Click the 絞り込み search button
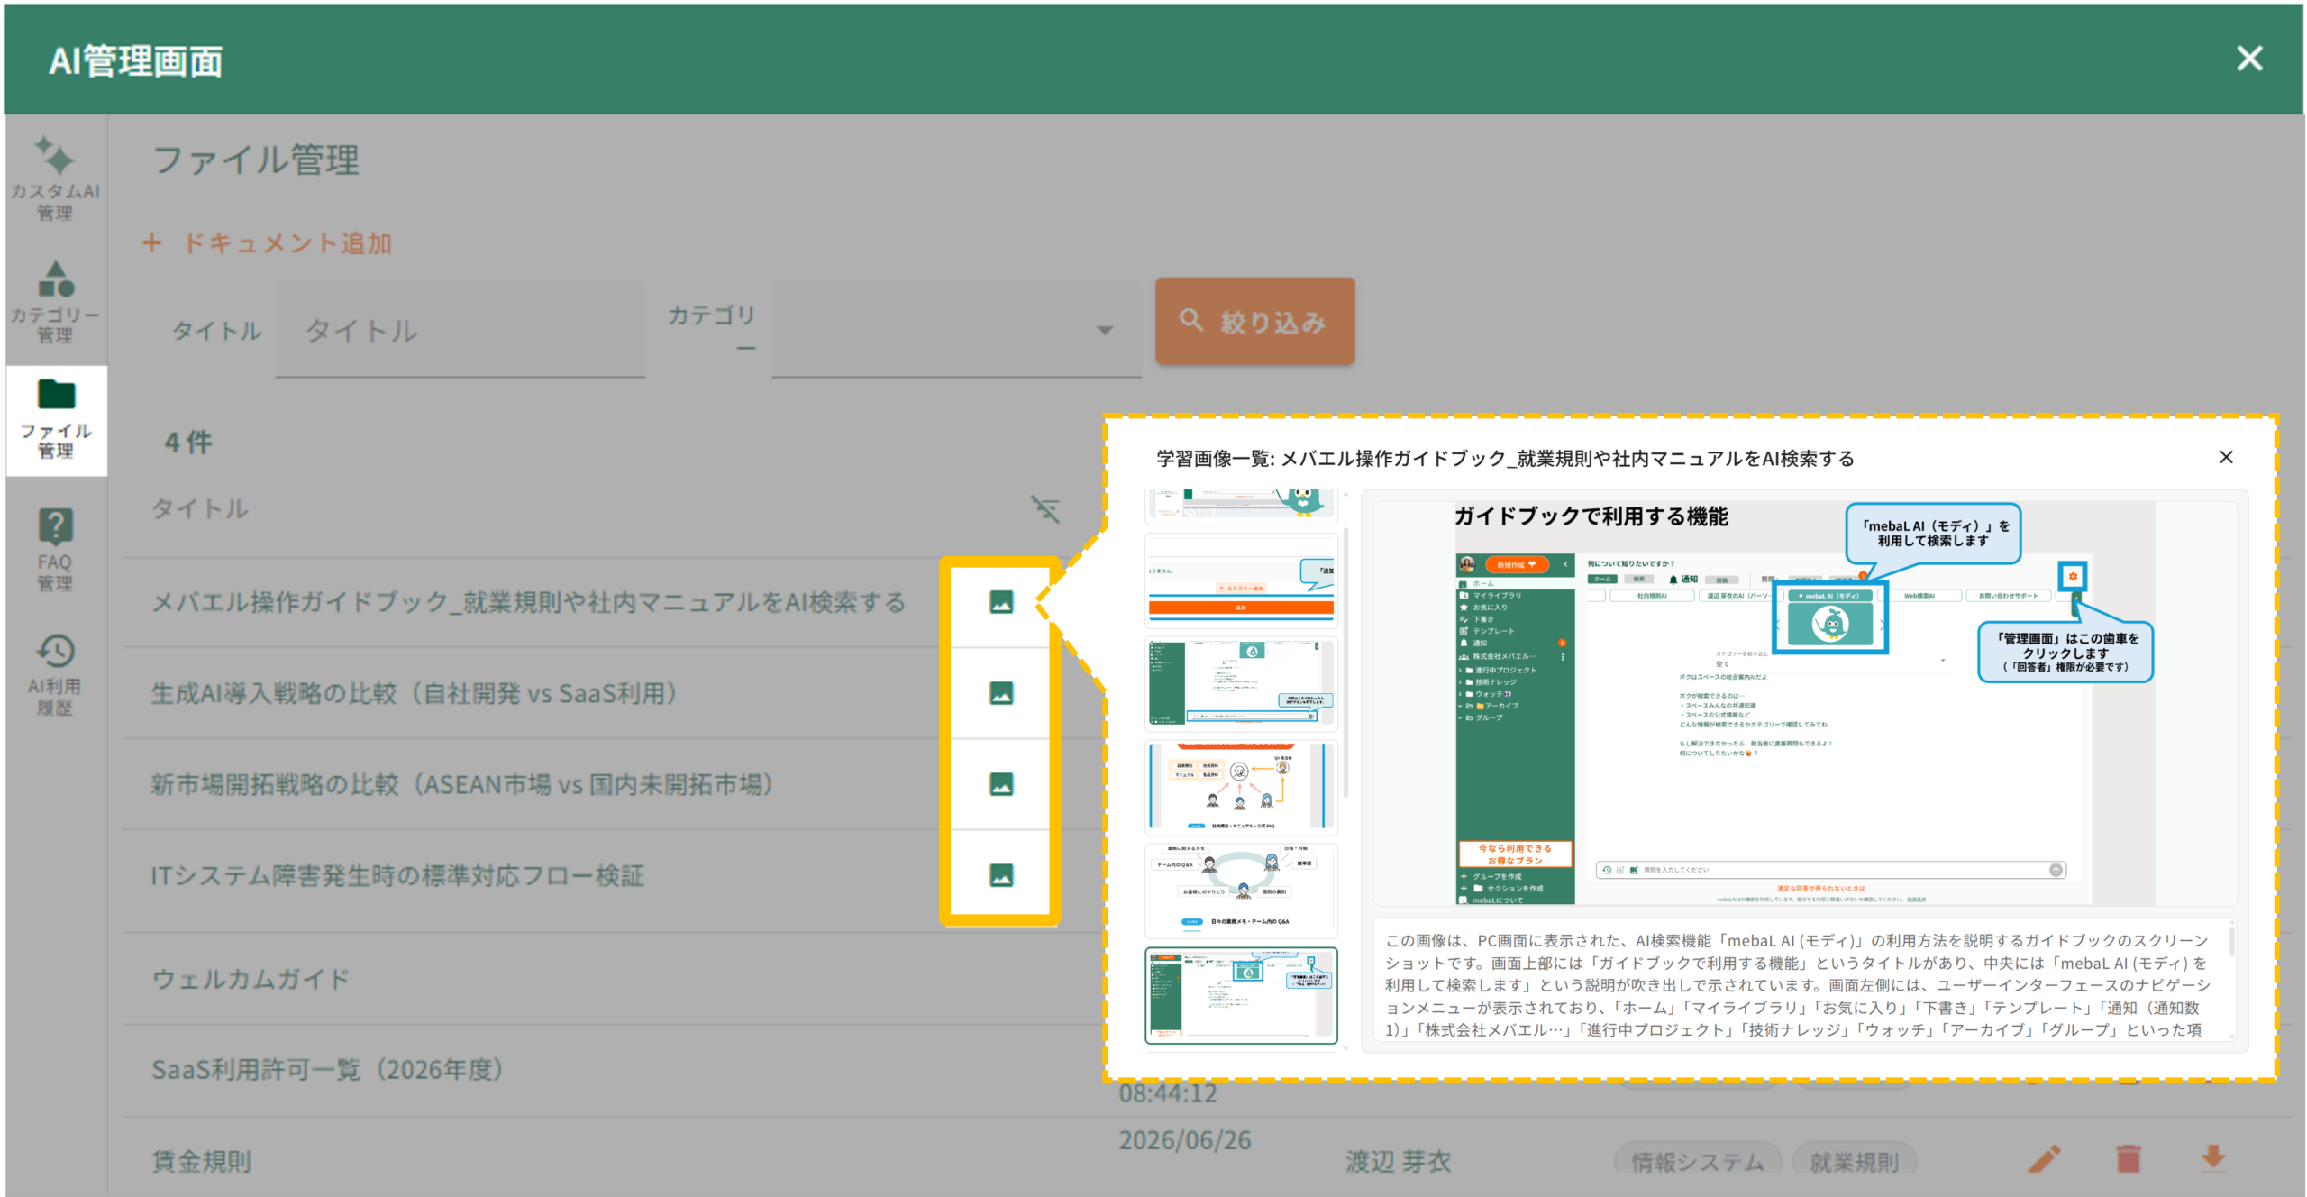The width and height of the screenshot is (2307, 1197). tap(1254, 322)
